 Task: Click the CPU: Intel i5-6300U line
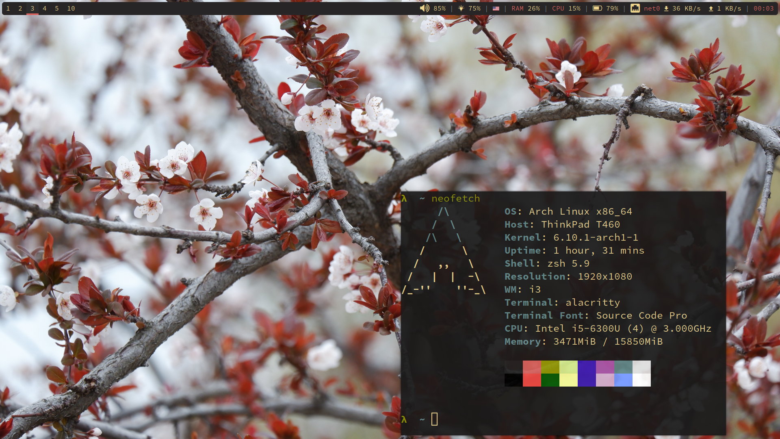coord(608,328)
